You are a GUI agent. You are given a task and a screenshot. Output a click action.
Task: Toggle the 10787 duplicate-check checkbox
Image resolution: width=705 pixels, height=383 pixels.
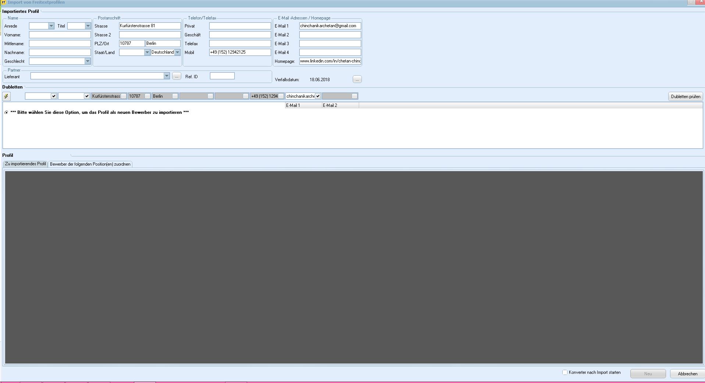147,96
